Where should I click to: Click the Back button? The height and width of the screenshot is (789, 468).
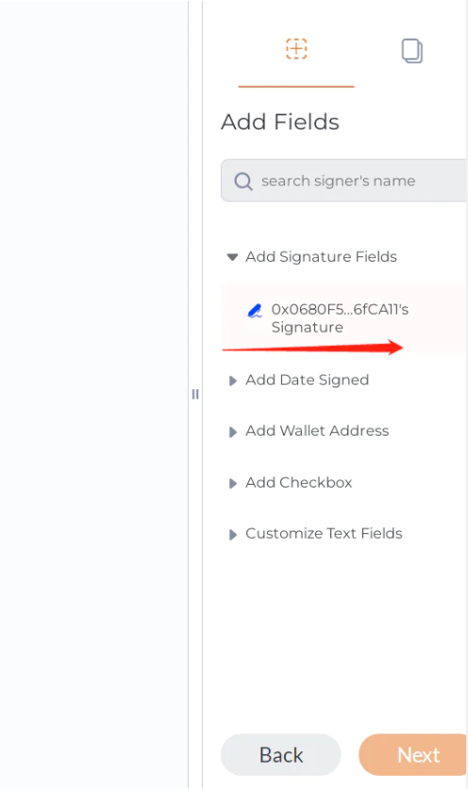(x=281, y=755)
